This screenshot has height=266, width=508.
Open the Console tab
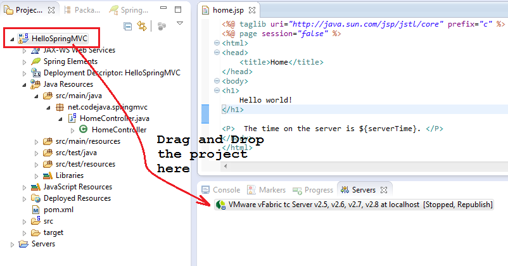(220, 190)
